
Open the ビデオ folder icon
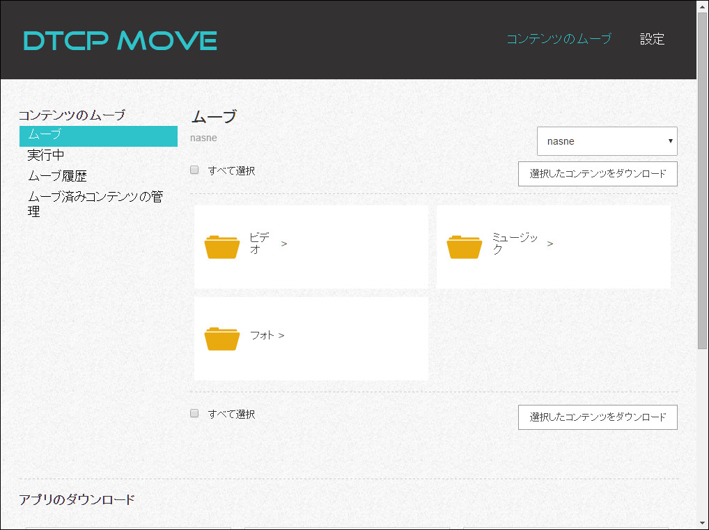point(221,247)
